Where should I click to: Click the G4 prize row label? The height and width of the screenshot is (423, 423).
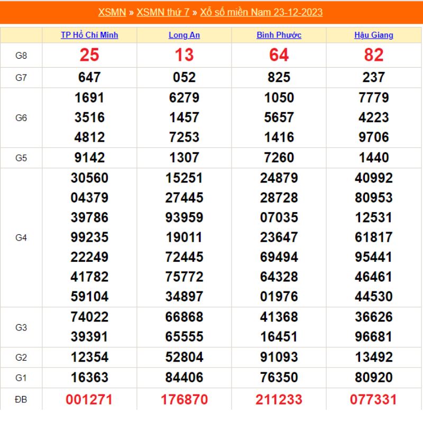pos(21,237)
